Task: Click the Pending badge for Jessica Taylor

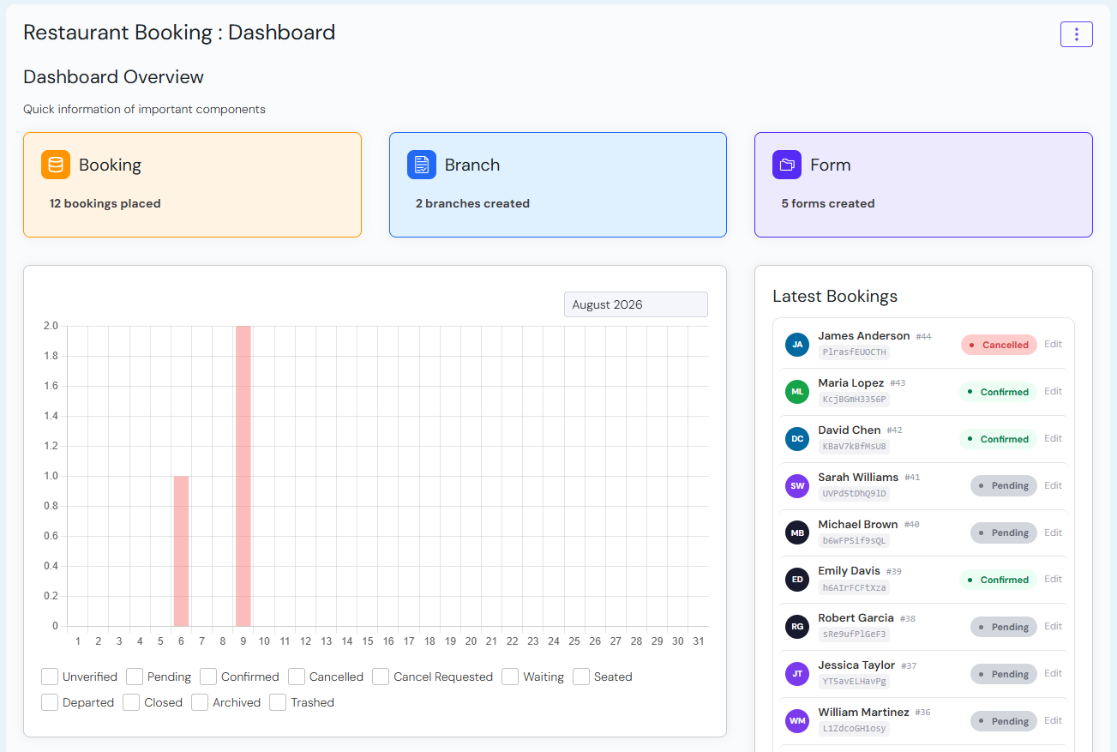Action: click(x=1004, y=674)
